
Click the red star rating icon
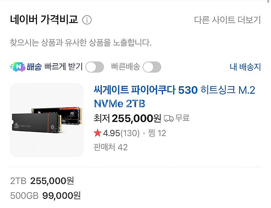(x=98, y=133)
